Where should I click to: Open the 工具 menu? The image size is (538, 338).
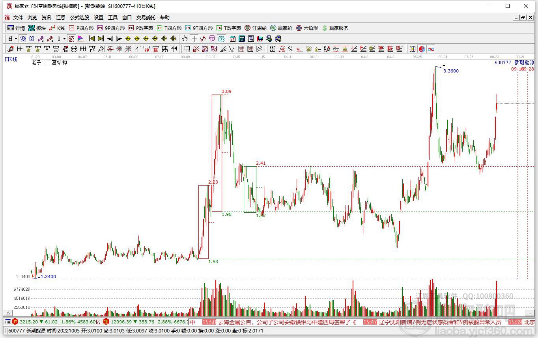click(x=113, y=17)
